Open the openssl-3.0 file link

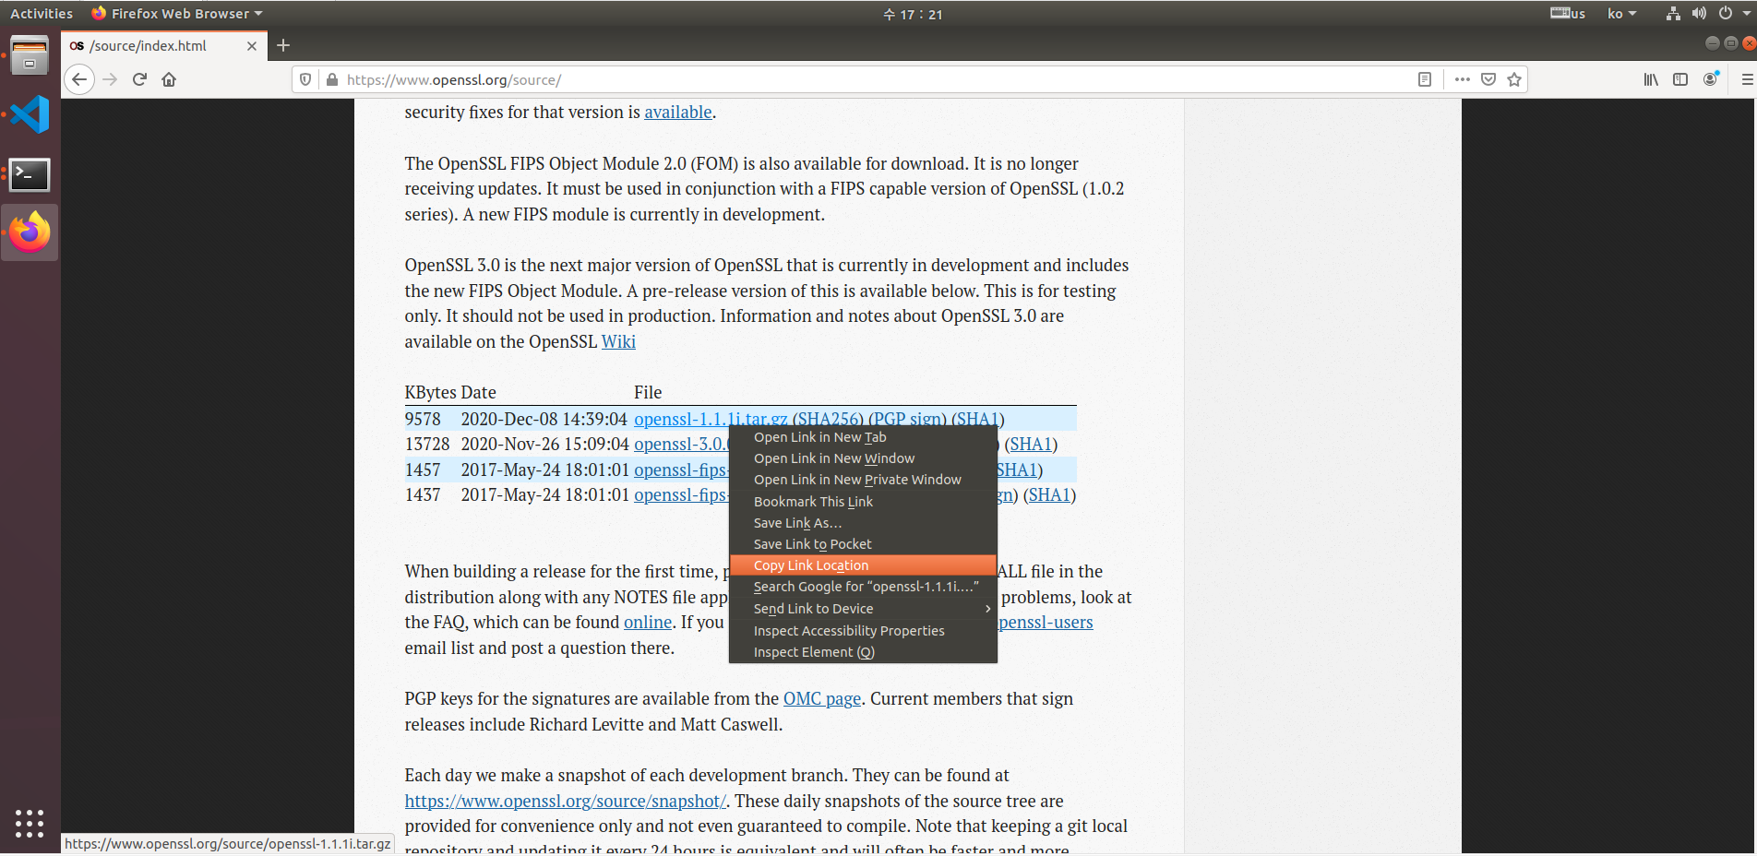681,445
